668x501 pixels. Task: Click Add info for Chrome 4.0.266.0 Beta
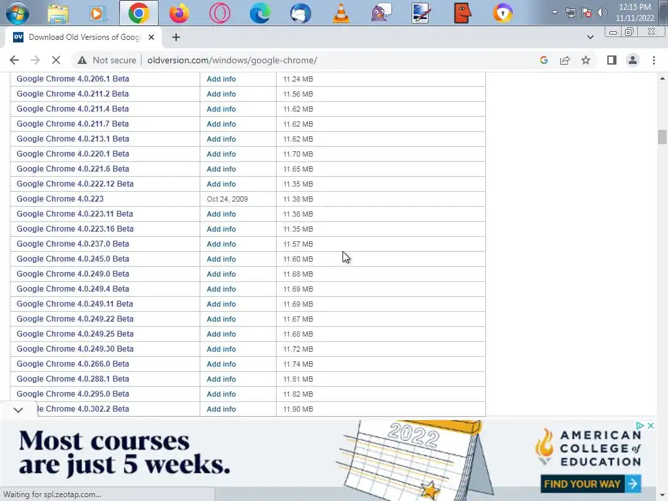tap(221, 364)
